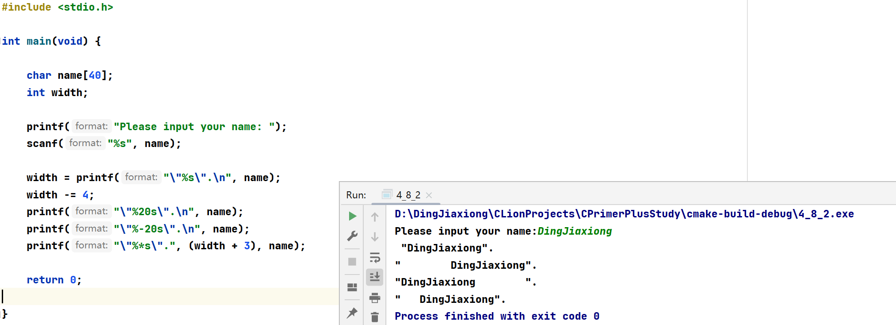
Task: Pin the Run tab with the pin icon
Action: pos(352,313)
